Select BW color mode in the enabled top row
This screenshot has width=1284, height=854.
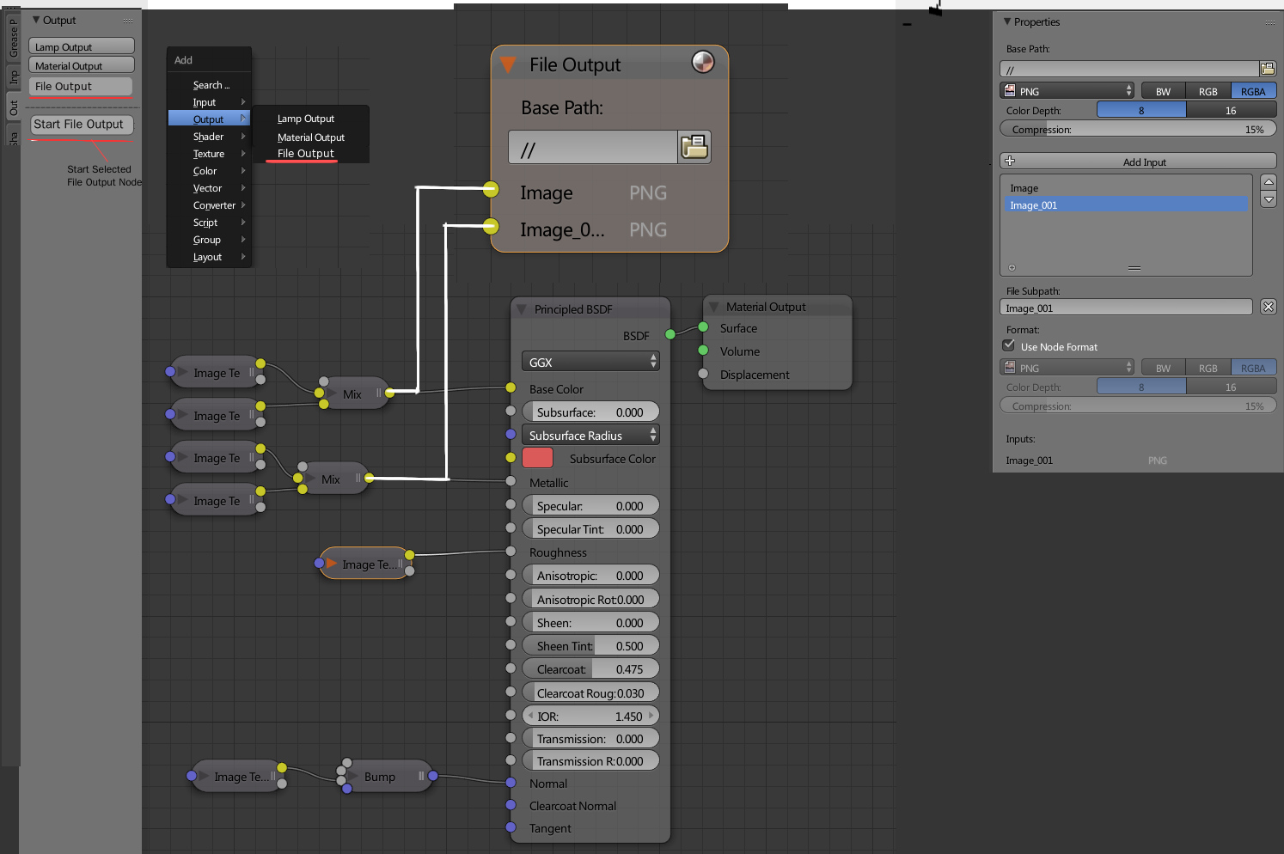[x=1163, y=91]
